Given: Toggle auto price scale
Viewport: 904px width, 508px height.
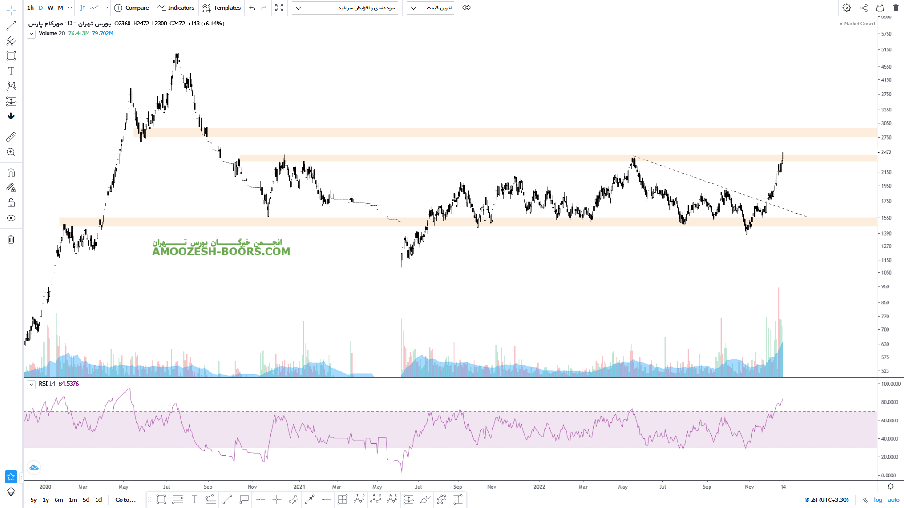Looking at the screenshot, I should tap(893, 500).
